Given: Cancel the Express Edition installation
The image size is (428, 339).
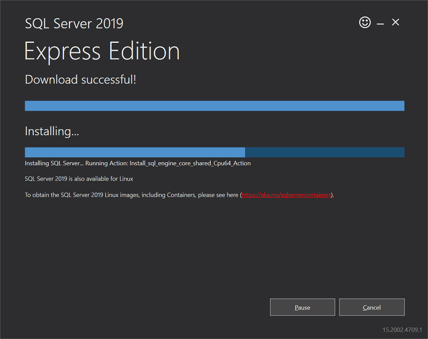Looking at the screenshot, I should pyautogui.click(x=372, y=307).
